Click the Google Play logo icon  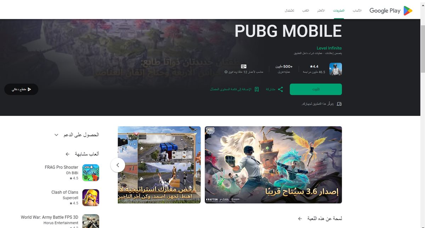coord(408,11)
